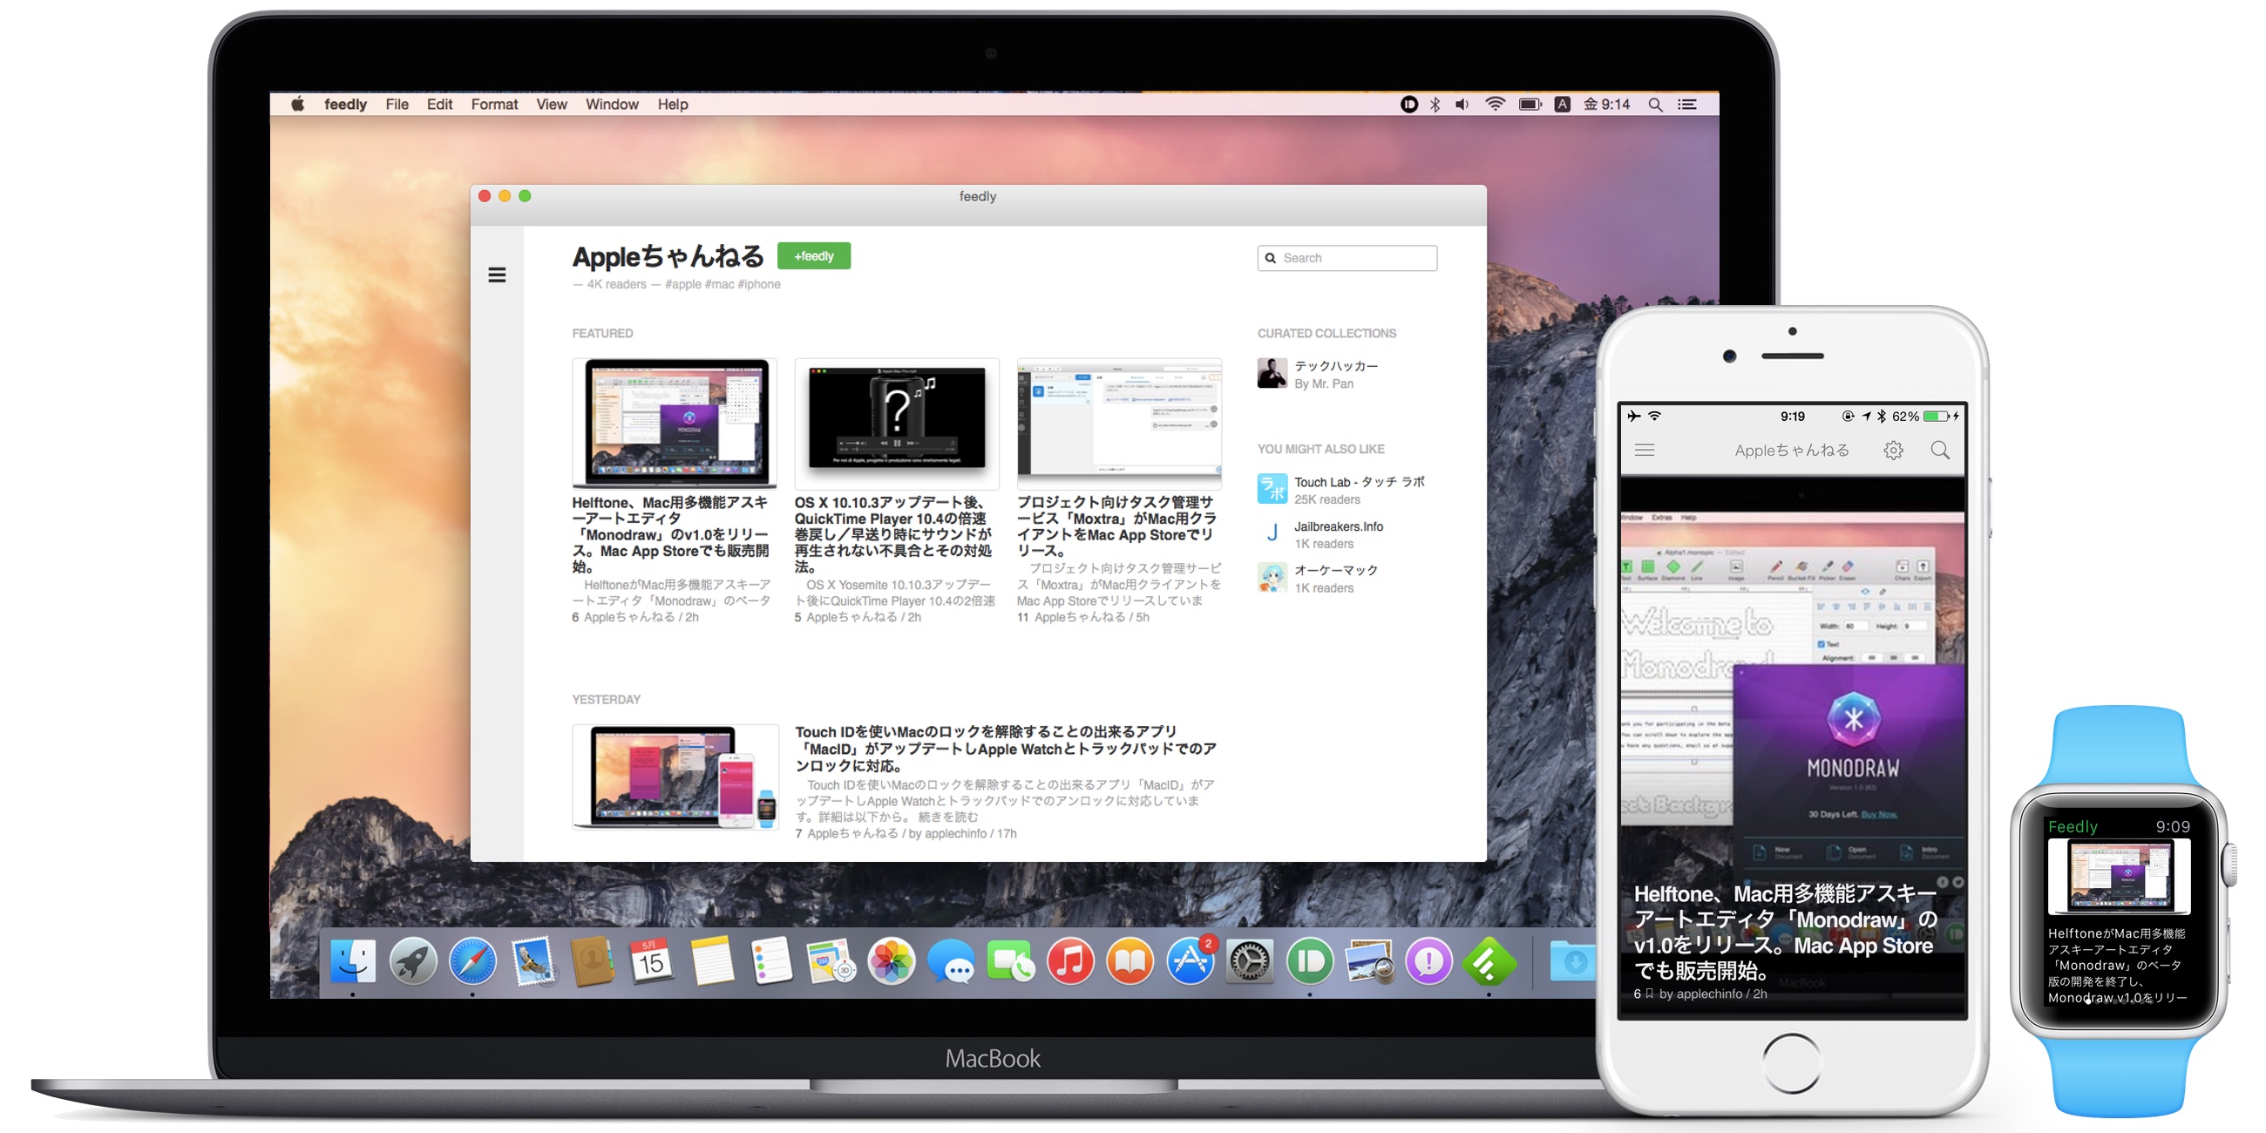2266x1133 pixels.
Task: Open Launchpad from the Dock
Action: pyautogui.click(x=412, y=960)
